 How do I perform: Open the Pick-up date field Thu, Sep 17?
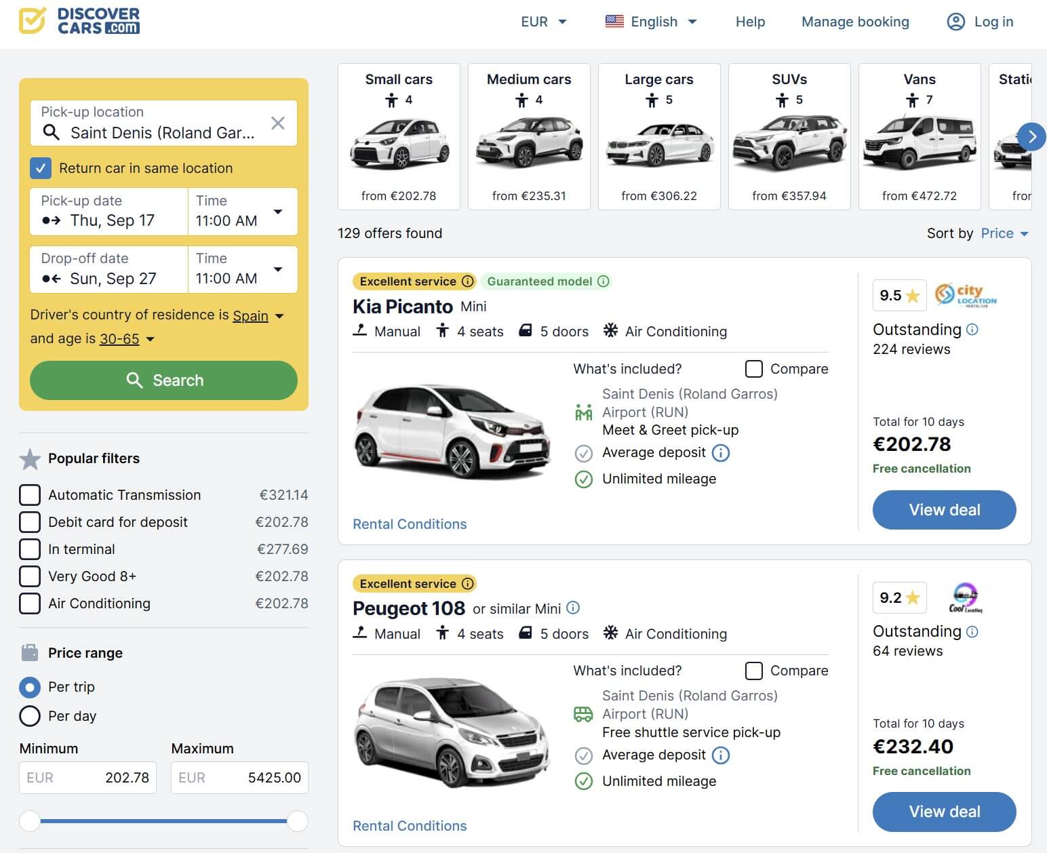pyautogui.click(x=109, y=212)
